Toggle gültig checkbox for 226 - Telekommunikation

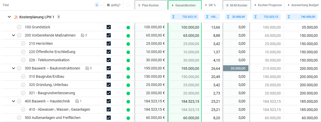pyautogui.click(x=109, y=60)
